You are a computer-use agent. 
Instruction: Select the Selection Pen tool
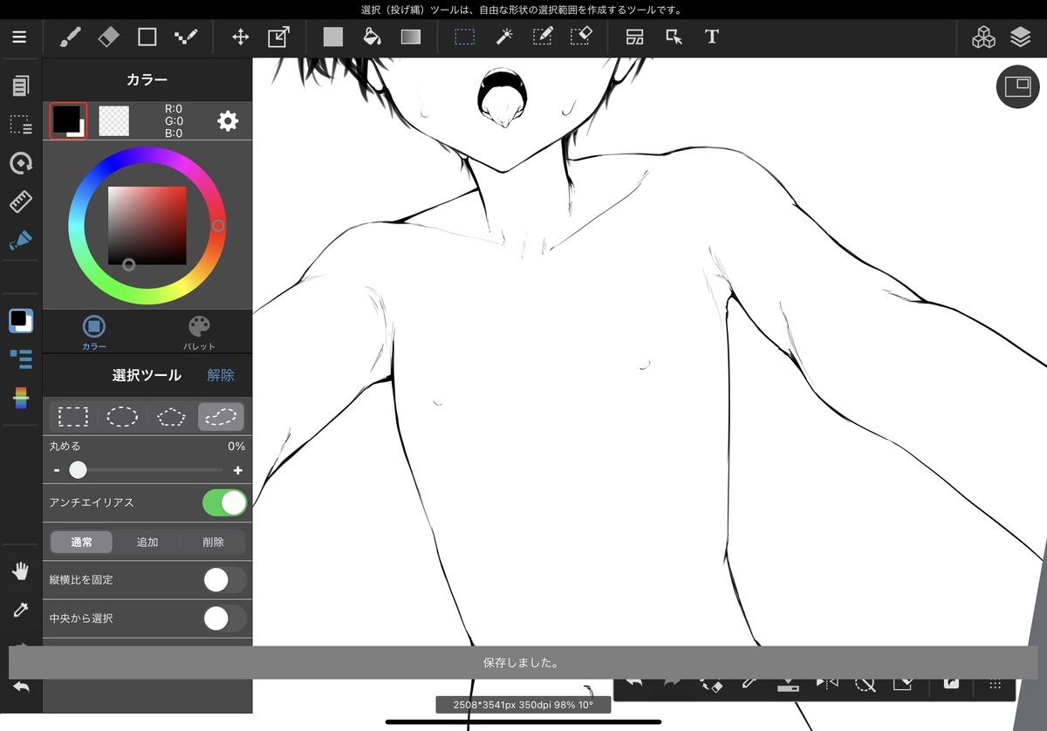[543, 37]
